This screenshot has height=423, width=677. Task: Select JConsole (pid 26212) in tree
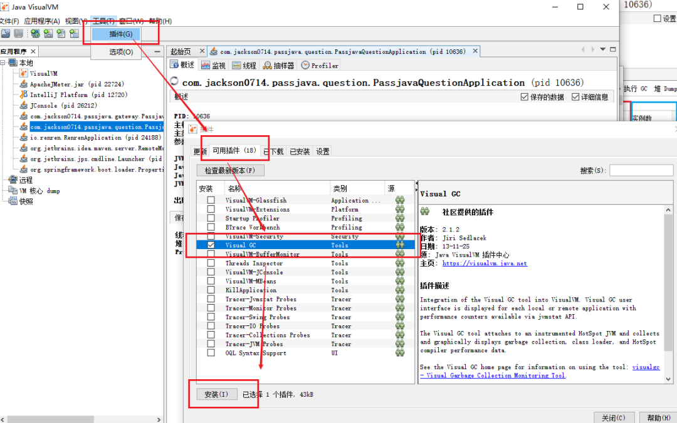[x=63, y=105]
